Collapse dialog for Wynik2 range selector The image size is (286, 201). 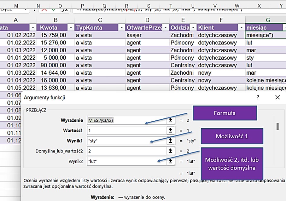(170, 161)
